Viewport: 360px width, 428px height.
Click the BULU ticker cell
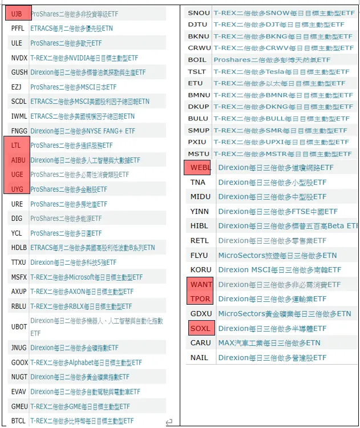pos(198,119)
